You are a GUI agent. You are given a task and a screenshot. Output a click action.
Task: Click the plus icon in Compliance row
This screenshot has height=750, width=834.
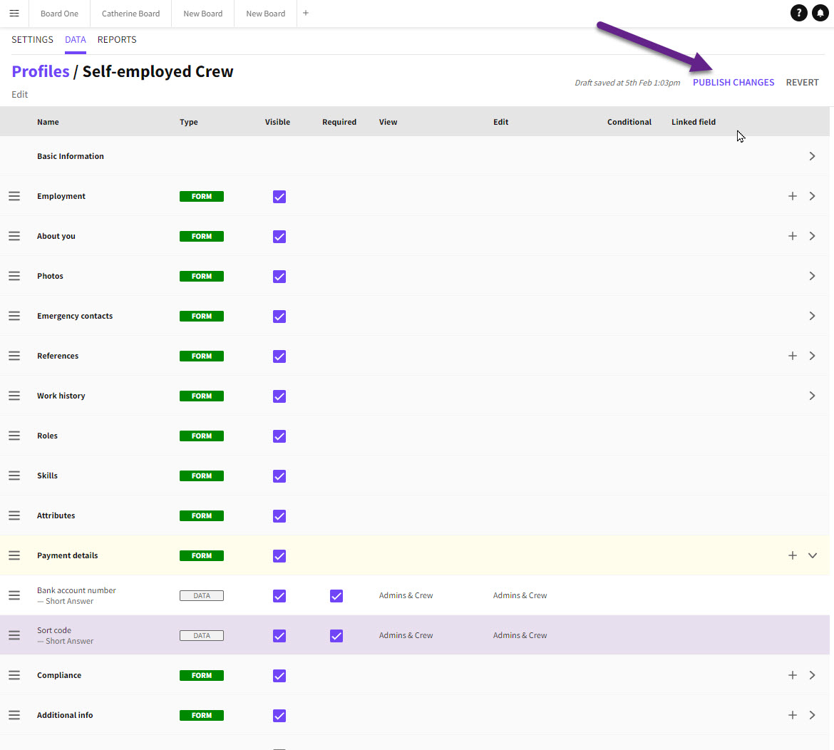(x=792, y=675)
